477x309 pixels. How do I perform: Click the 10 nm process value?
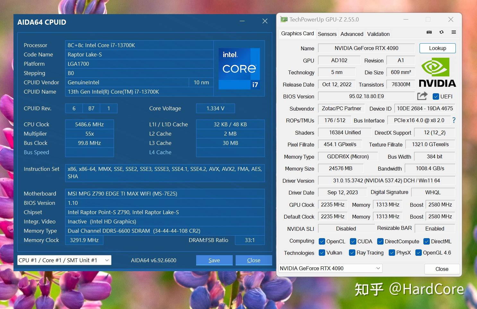click(x=201, y=82)
